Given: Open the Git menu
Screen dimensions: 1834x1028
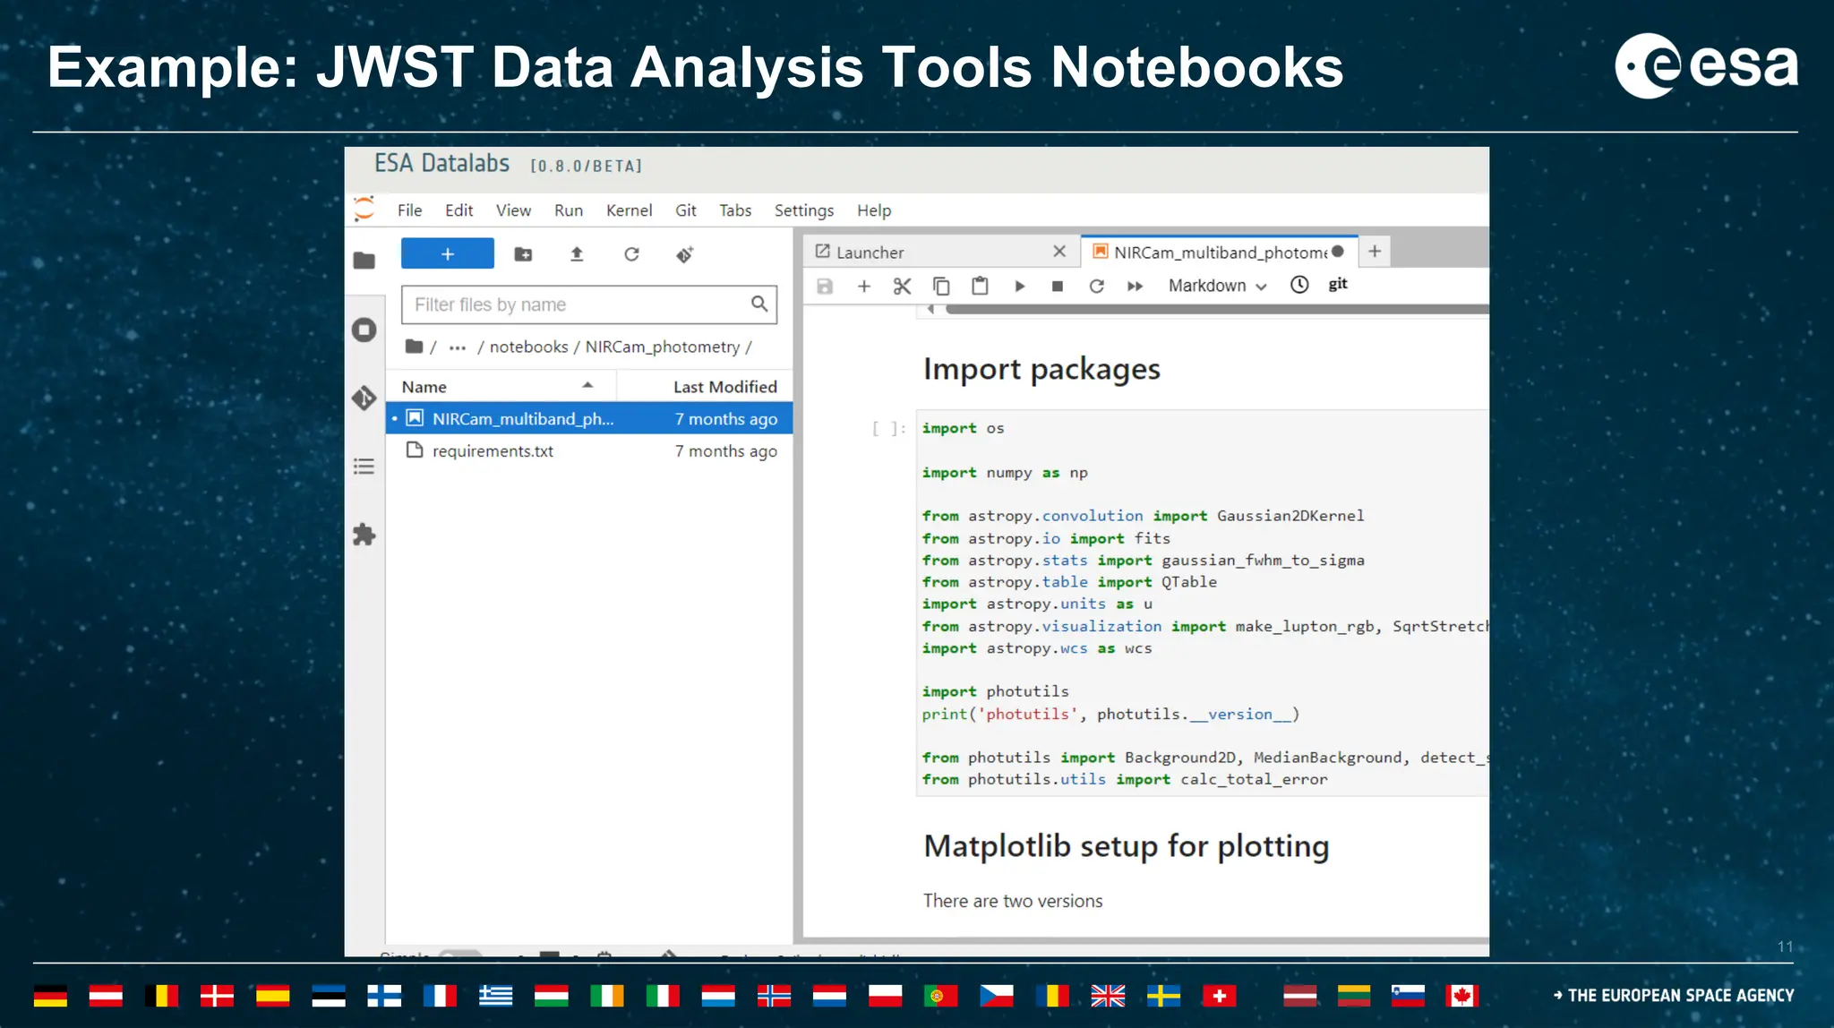Looking at the screenshot, I should click(x=686, y=210).
